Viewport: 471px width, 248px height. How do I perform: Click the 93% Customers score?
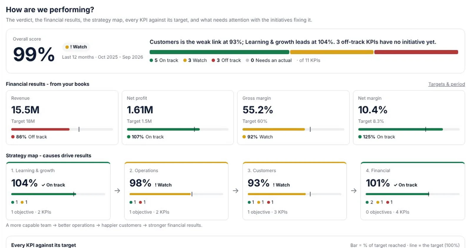(258, 183)
